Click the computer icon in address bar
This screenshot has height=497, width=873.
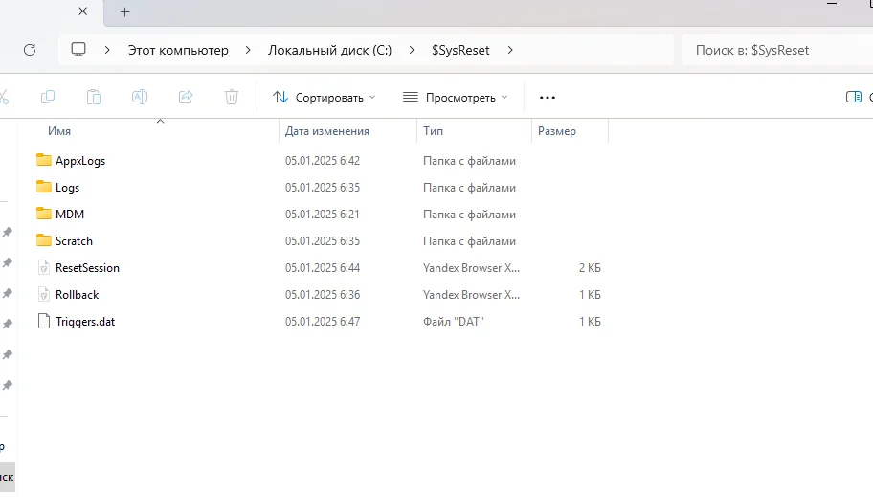pyautogui.click(x=78, y=50)
